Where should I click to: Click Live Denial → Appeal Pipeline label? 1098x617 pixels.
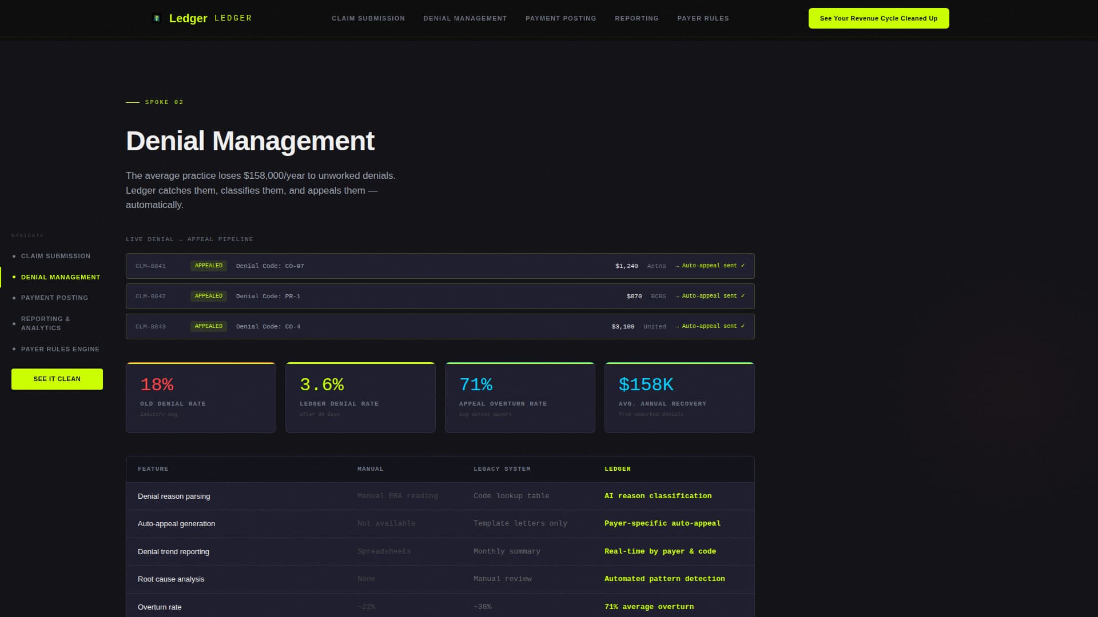coord(189,239)
